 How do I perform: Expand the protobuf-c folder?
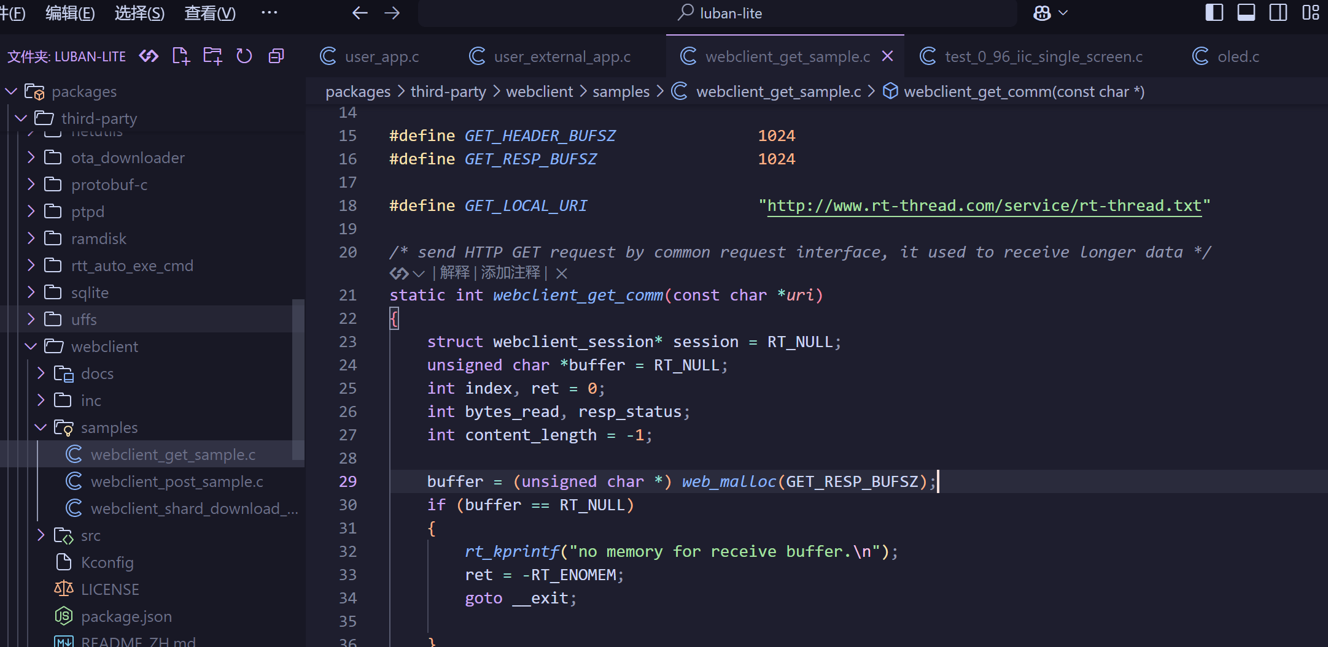point(31,185)
